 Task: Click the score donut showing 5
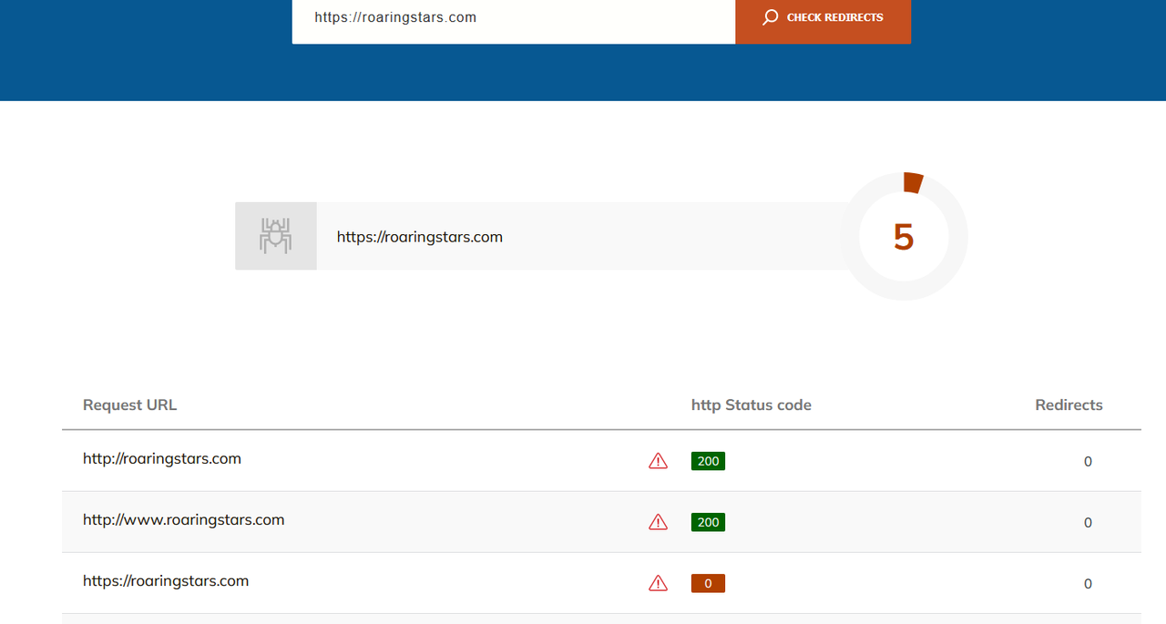[904, 237]
